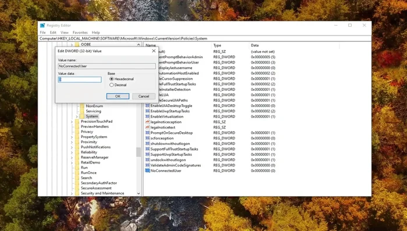Viewport: 407px width, 231px height.
Task: Open the Edit menu
Action: click(53, 33)
